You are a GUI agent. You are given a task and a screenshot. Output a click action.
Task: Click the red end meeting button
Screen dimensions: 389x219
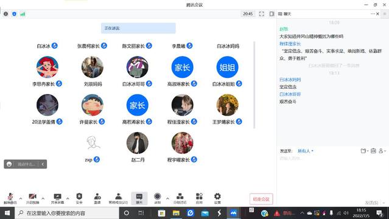pos(261,199)
